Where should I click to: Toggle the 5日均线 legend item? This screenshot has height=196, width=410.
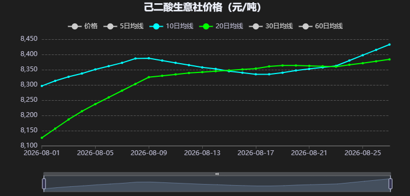(x=124, y=26)
